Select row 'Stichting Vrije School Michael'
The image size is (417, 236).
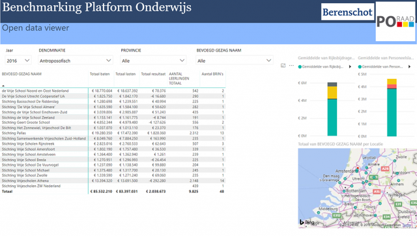(113, 170)
